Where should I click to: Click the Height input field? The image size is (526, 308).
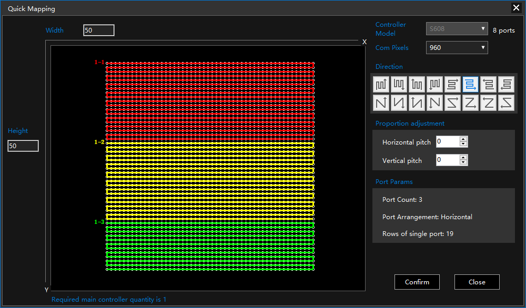click(x=23, y=146)
